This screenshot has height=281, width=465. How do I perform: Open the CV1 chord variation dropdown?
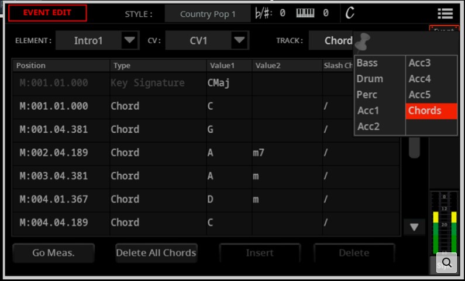239,41
